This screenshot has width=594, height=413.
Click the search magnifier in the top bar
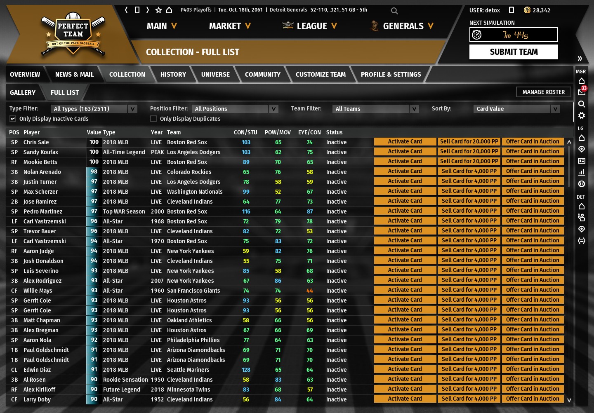tap(394, 11)
